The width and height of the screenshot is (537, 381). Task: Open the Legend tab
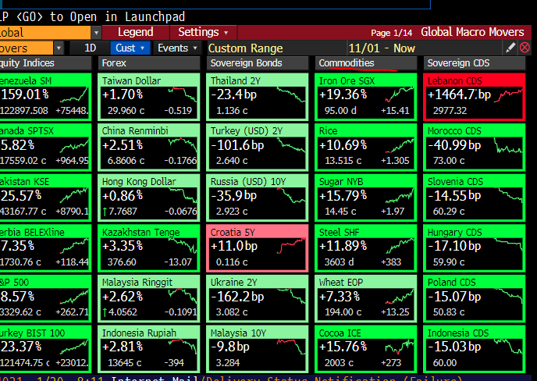(136, 32)
